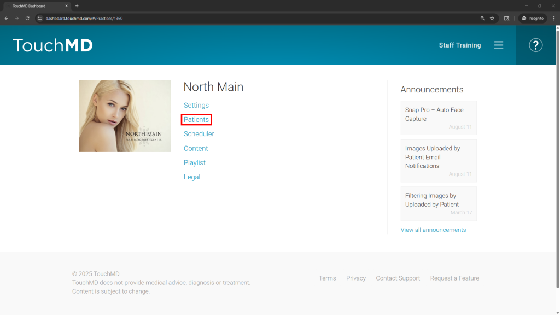Screen dimensions: 560x315
Task: Open the hamburger menu in the header
Action: point(498,45)
